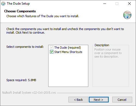The width and height of the screenshot is (136, 106).
Task: Click the Description group title
Action: (x=102, y=45)
